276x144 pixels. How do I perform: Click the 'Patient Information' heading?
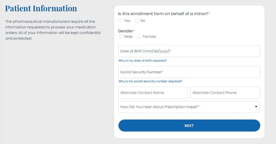41,8
